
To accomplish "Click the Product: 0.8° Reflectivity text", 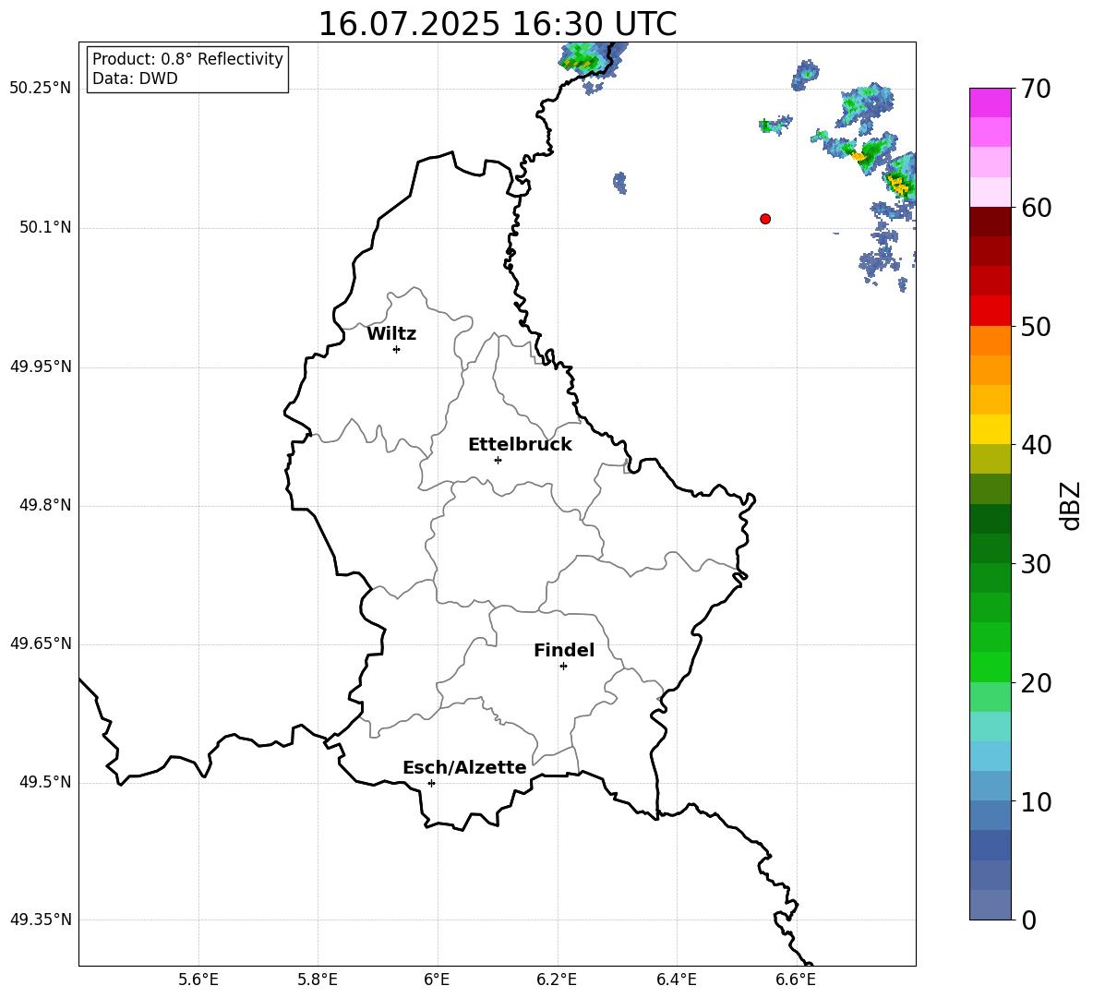I will coord(187,58).
